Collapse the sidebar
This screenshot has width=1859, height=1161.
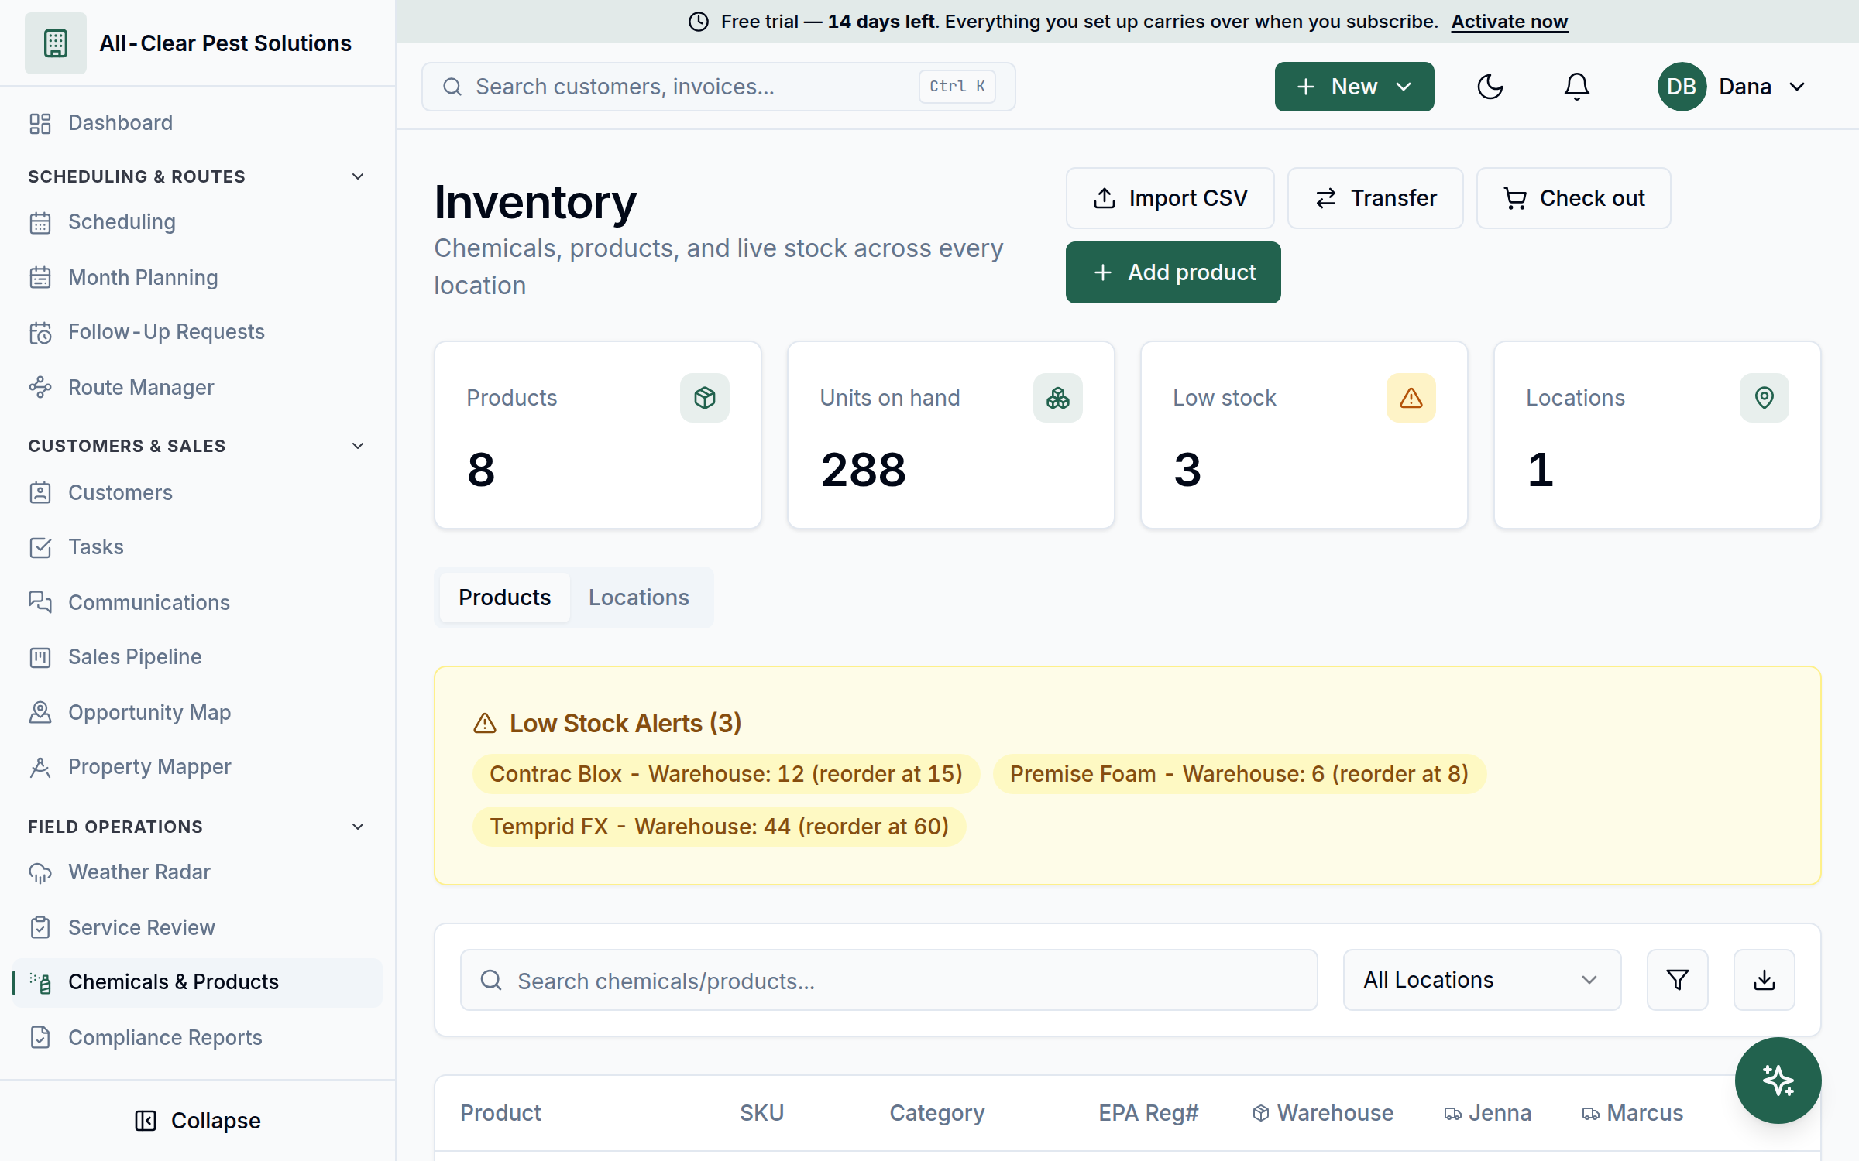tap(198, 1121)
